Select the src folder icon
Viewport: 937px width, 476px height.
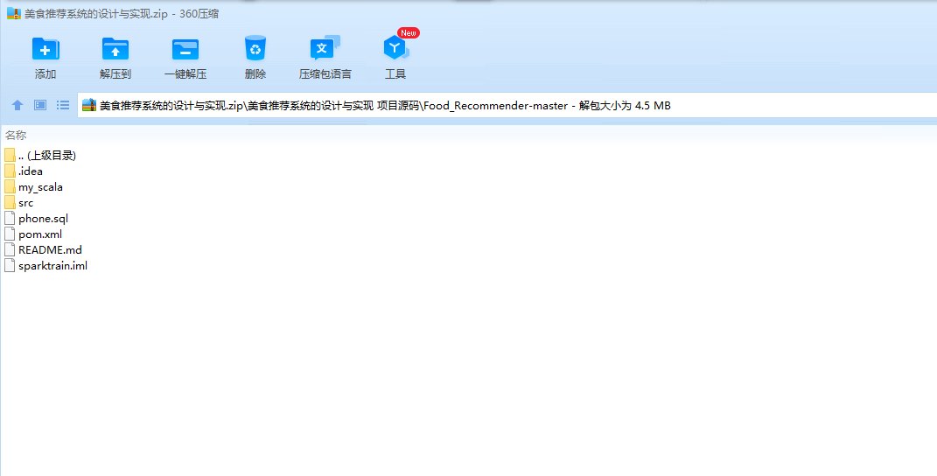[x=10, y=203]
